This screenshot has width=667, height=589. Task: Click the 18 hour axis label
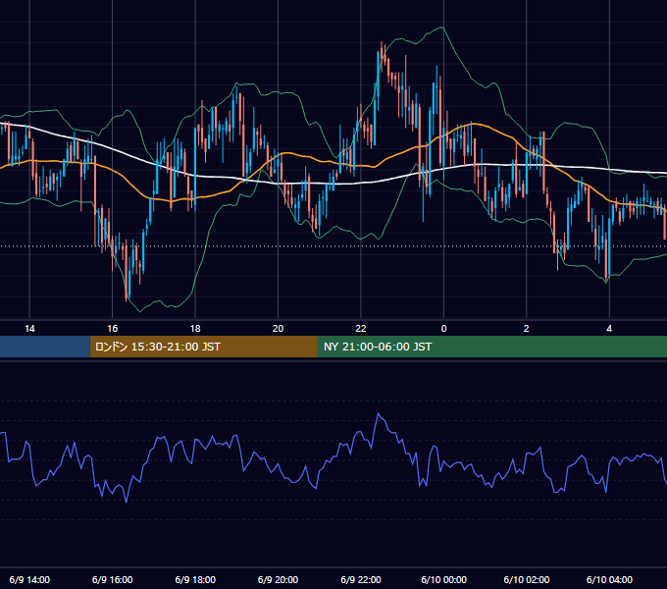[195, 329]
